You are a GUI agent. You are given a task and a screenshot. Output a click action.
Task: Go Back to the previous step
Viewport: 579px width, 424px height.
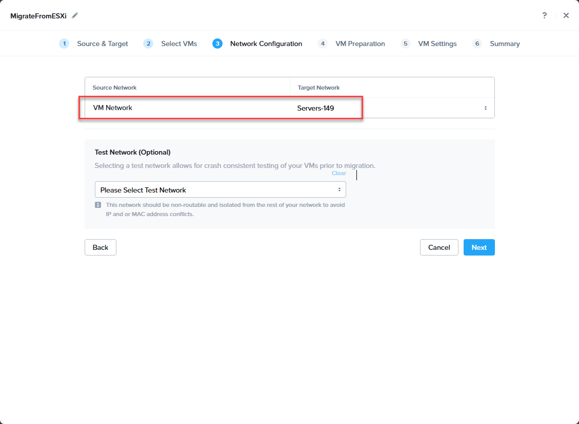coord(101,247)
